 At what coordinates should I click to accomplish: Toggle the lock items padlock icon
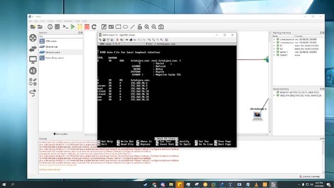139,27
